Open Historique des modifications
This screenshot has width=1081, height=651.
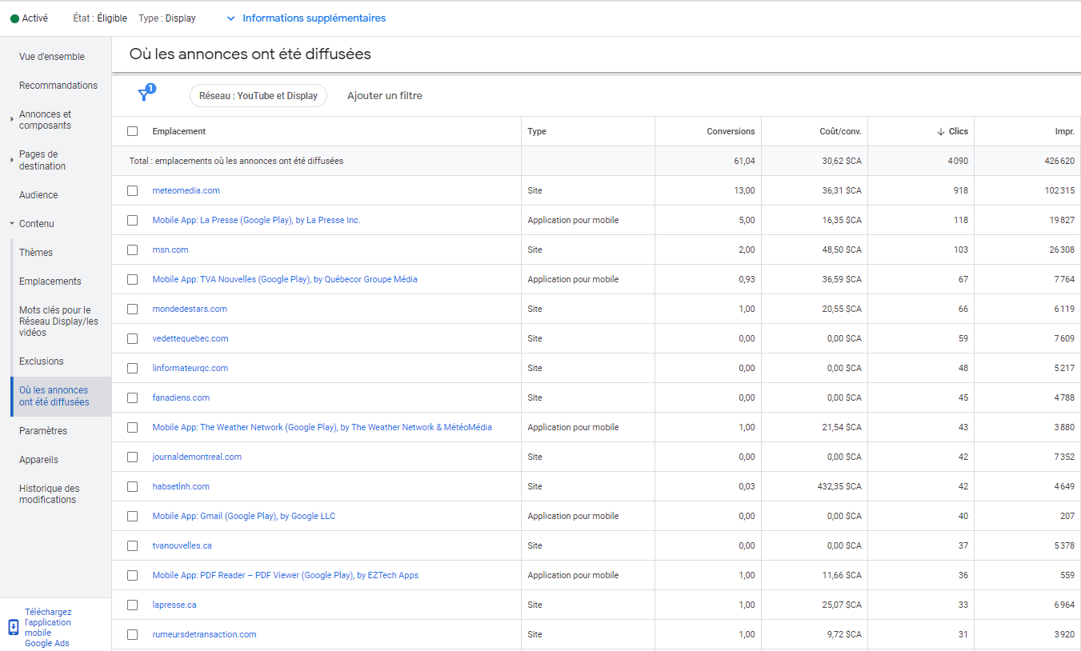[50, 494]
